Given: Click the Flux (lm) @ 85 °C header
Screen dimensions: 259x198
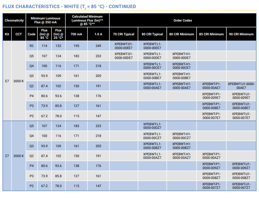Looking at the screenshot, I should click(44, 34).
